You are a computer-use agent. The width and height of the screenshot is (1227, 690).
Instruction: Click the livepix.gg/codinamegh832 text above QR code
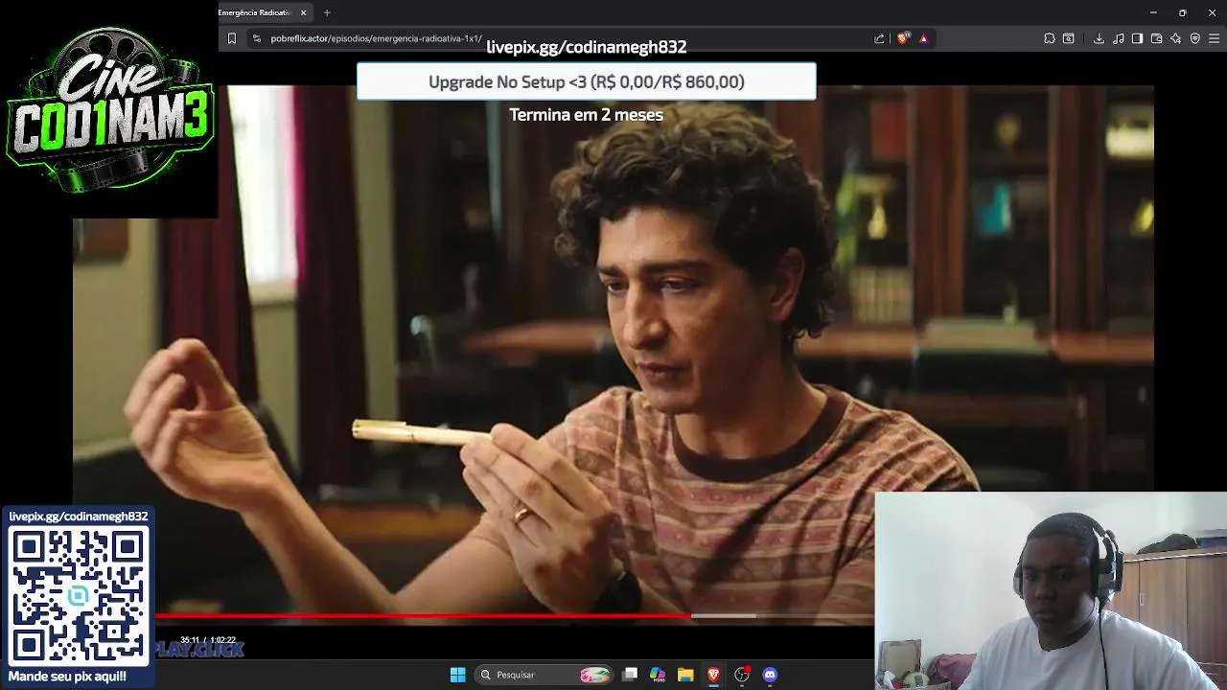(79, 517)
